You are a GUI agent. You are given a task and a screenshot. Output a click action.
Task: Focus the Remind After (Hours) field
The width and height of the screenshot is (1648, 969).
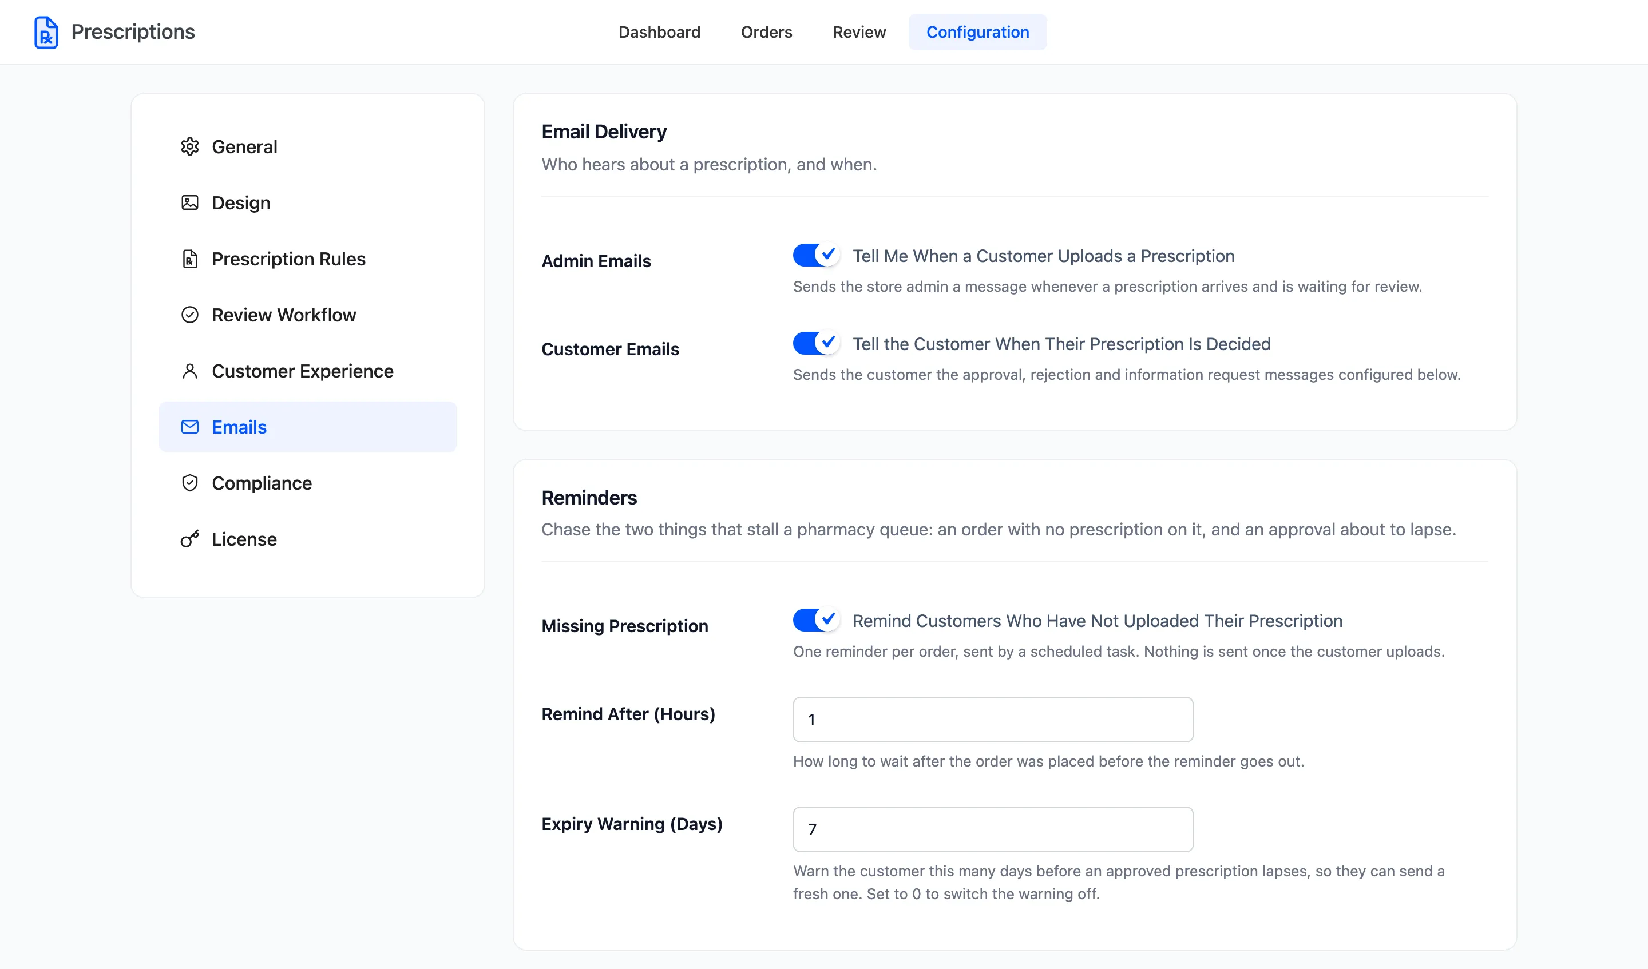[x=993, y=719]
